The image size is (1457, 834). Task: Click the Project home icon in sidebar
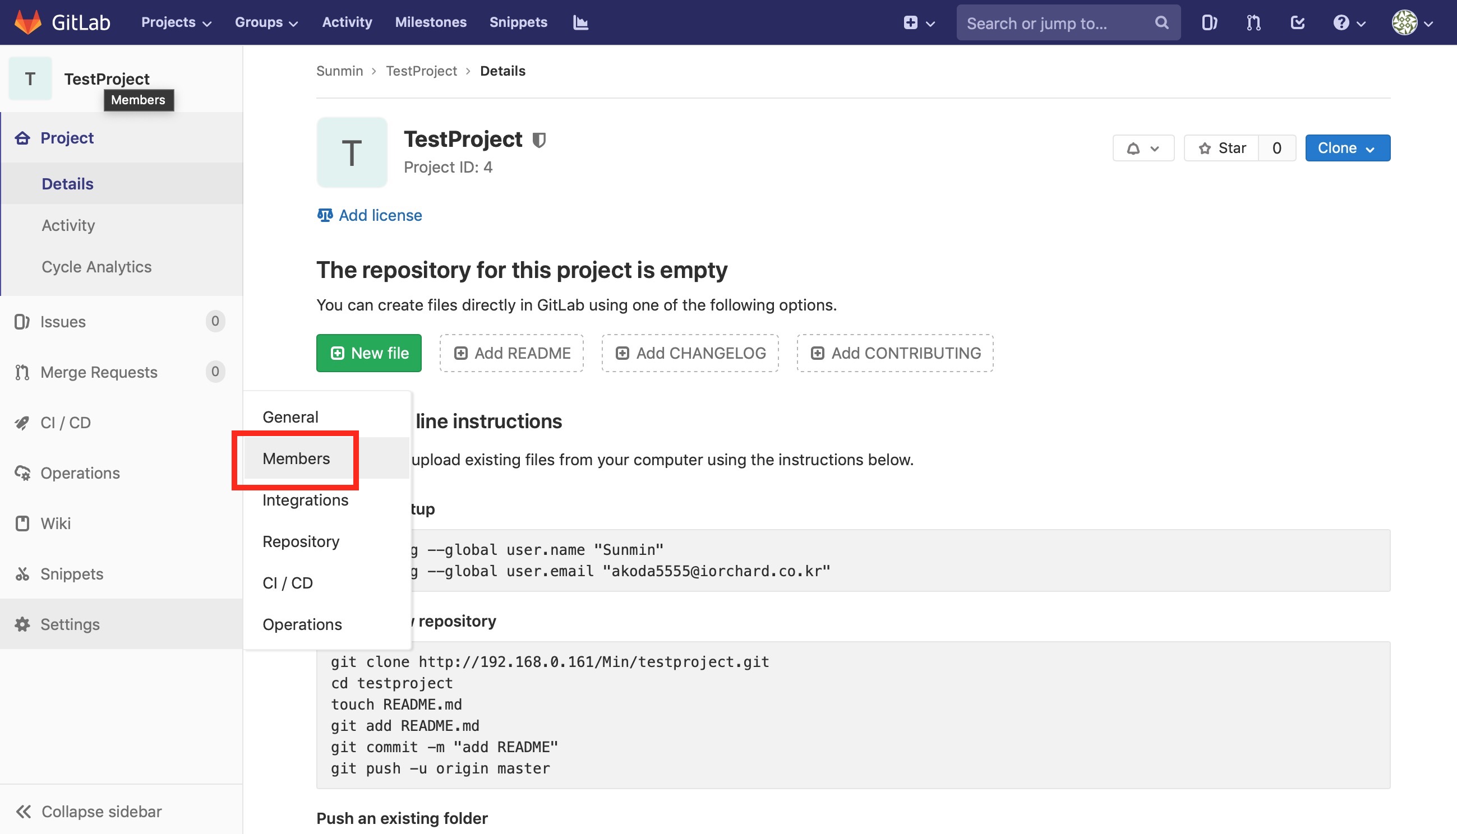[x=22, y=137]
